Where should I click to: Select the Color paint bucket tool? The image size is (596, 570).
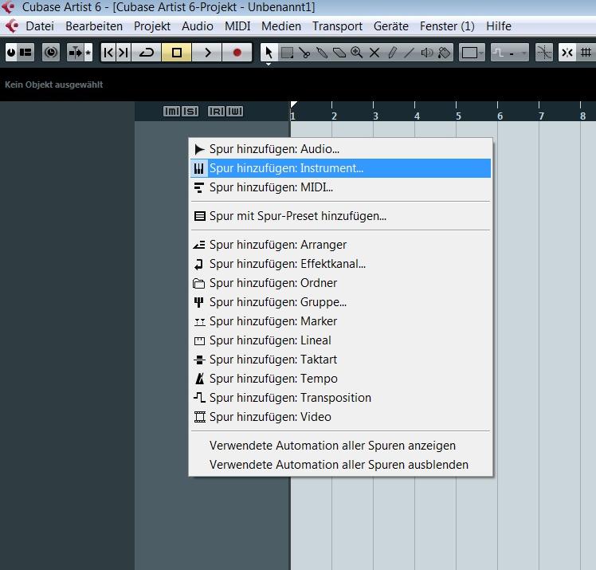[x=444, y=53]
